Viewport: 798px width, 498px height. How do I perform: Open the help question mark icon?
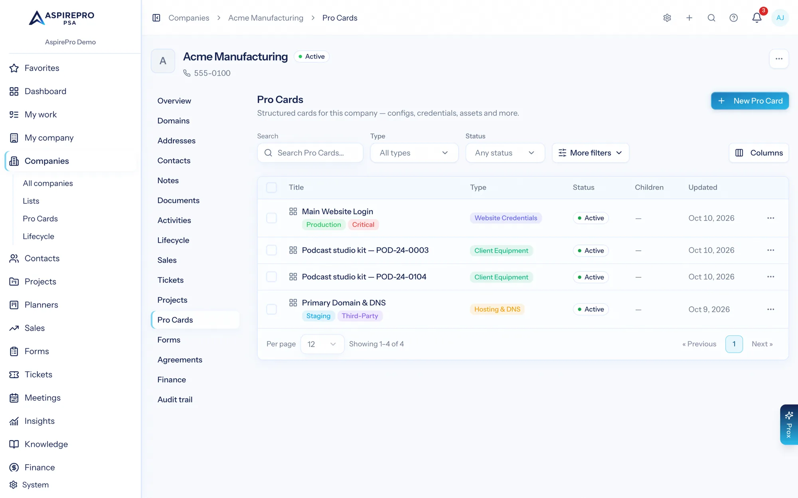click(733, 18)
